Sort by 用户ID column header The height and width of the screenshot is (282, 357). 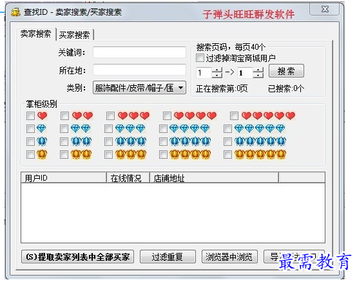click(64, 178)
